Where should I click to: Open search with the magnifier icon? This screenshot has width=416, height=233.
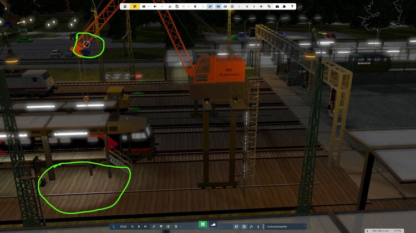pos(154,226)
